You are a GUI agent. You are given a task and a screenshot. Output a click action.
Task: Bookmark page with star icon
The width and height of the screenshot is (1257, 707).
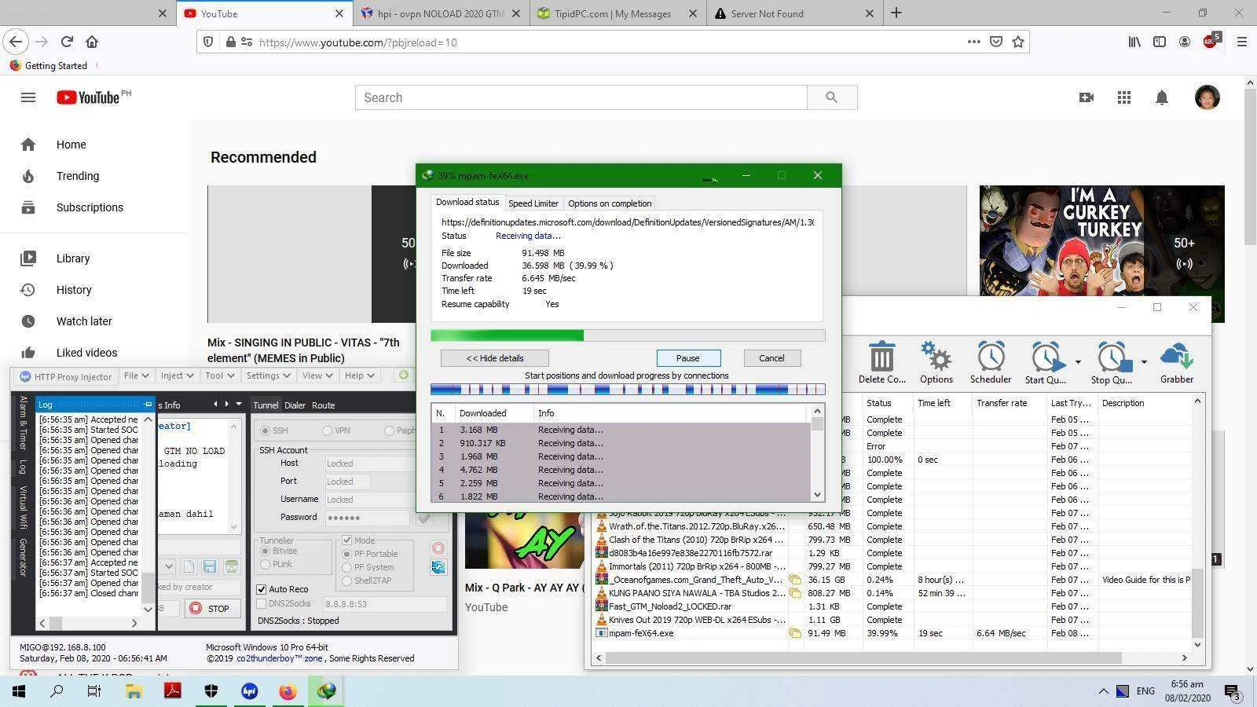coord(1018,42)
